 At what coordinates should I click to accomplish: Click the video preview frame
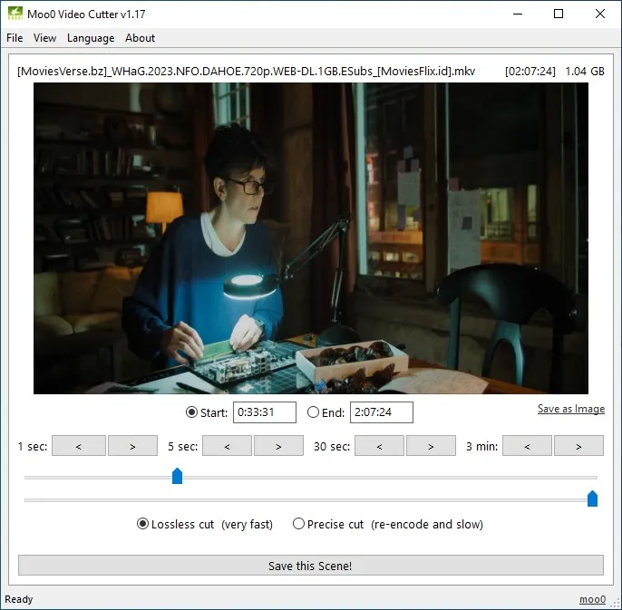pyautogui.click(x=311, y=238)
